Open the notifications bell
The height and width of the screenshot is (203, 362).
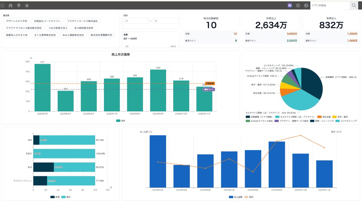pyautogui.click(x=19, y=5)
